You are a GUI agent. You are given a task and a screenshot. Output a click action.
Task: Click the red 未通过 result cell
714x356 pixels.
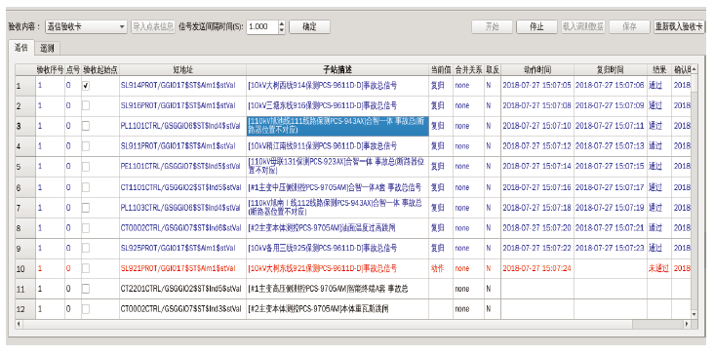coord(659,268)
